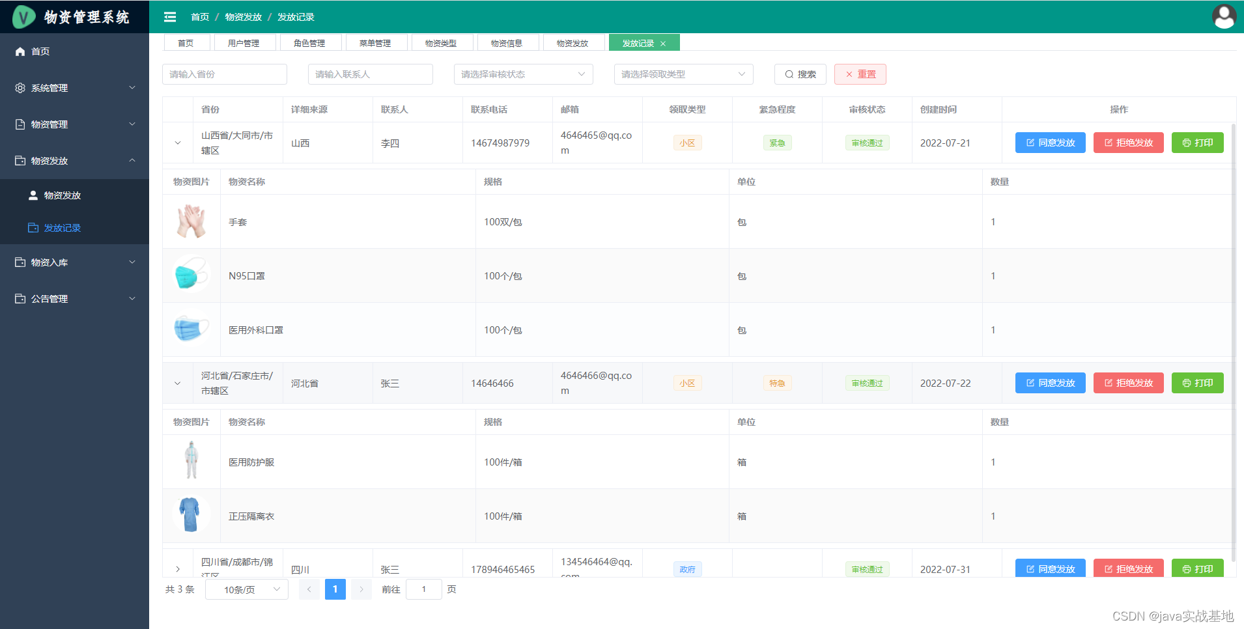Focus the 请输入省份 input field
1244x629 pixels.
[225, 74]
